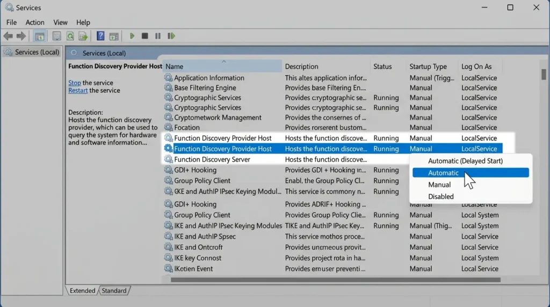Select the IKE and AuthIP Spsec service name

pos(205,237)
